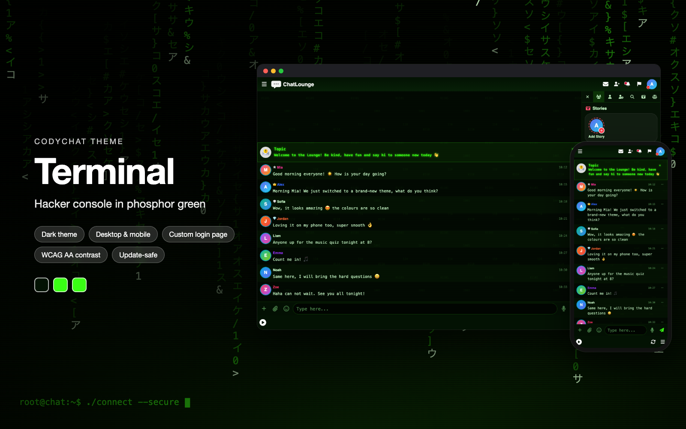Screen dimensions: 686x429
Task: Add a new story in Stories card
Action: click(x=596, y=128)
